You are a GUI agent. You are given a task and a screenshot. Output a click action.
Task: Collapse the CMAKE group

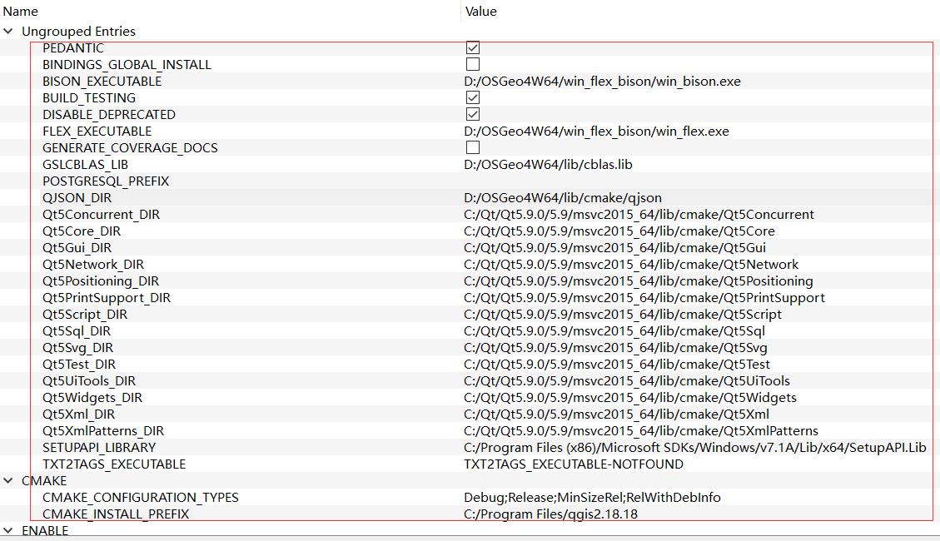point(8,480)
